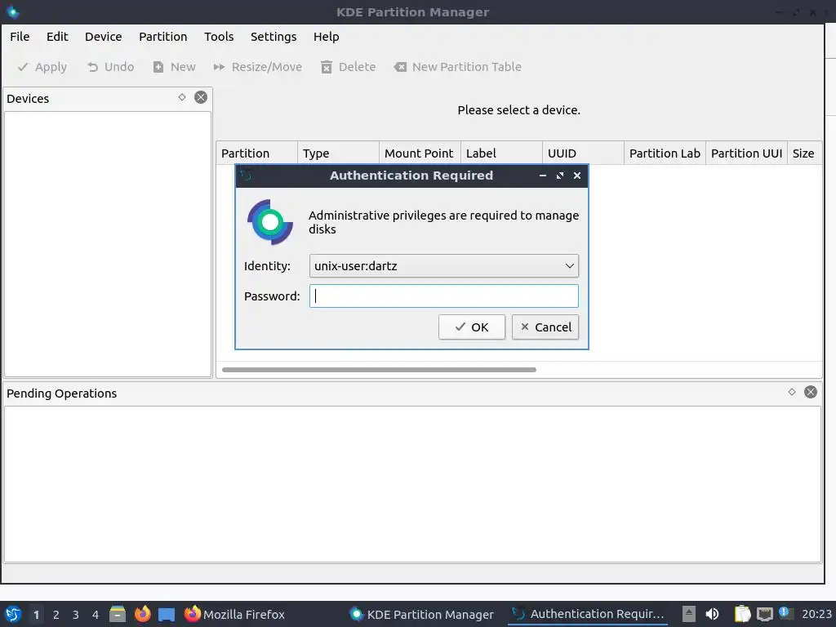Open the Identity dropdown unix-user:dartz
The image size is (836, 627).
tap(443, 265)
